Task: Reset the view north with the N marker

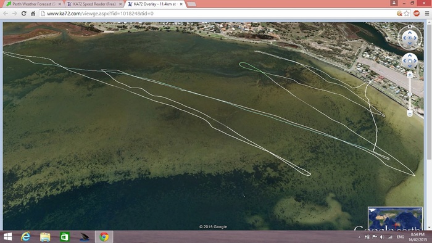Action: click(x=410, y=27)
